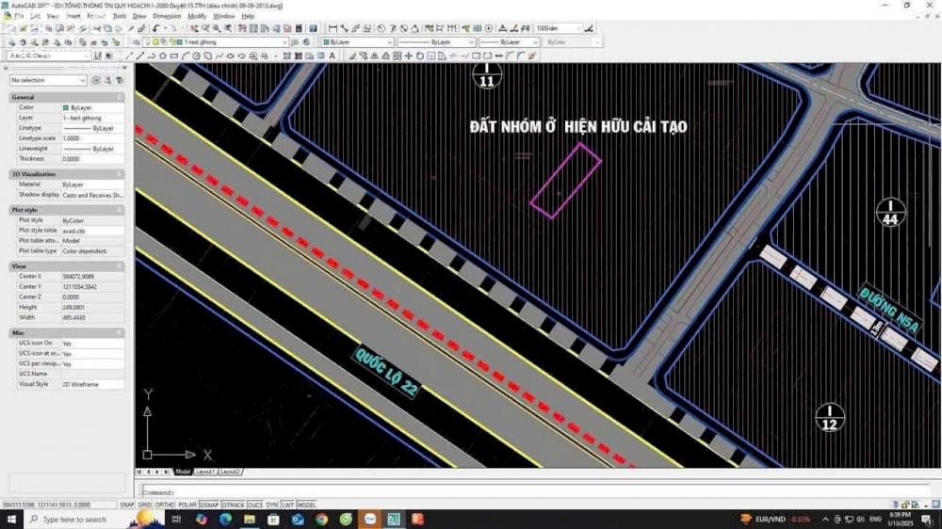Screen dimensions: 942x529
Task: Toggle the POLAR tracking button
Action: pos(187,505)
